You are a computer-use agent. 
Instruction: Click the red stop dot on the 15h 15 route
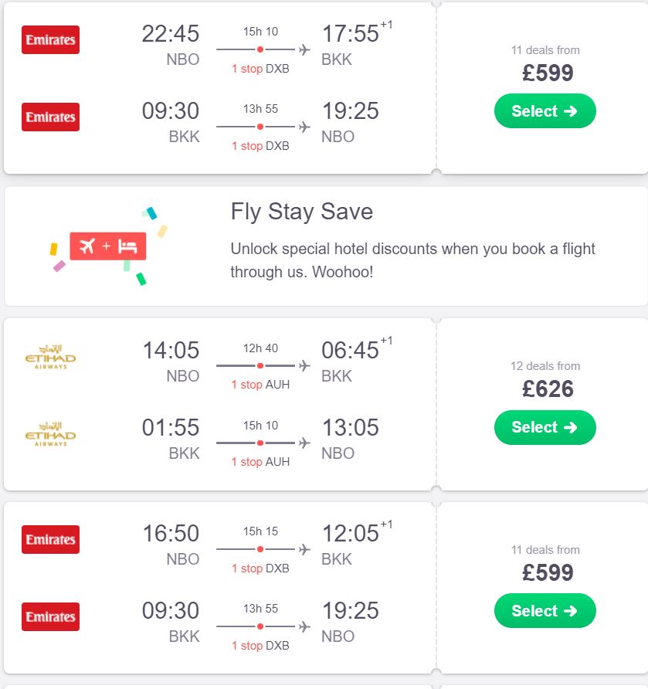click(x=260, y=549)
